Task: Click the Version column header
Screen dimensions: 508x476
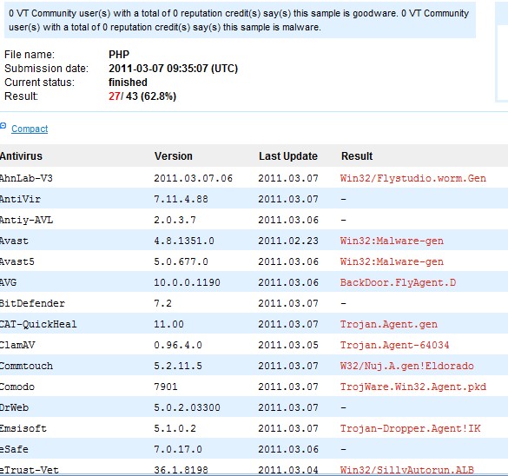Action: pyautogui.click(x=174, y=156)
